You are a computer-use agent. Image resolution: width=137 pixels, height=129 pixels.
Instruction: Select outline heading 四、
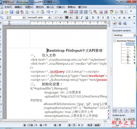coord(131,57)
